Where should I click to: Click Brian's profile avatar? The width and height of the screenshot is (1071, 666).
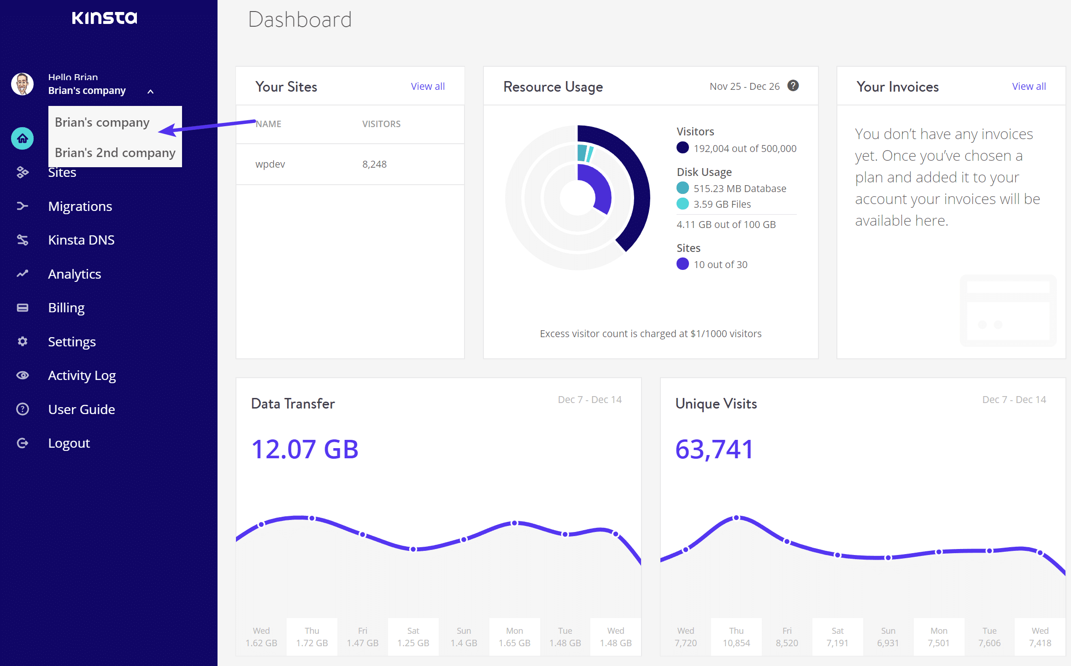(x=22, y=84)
